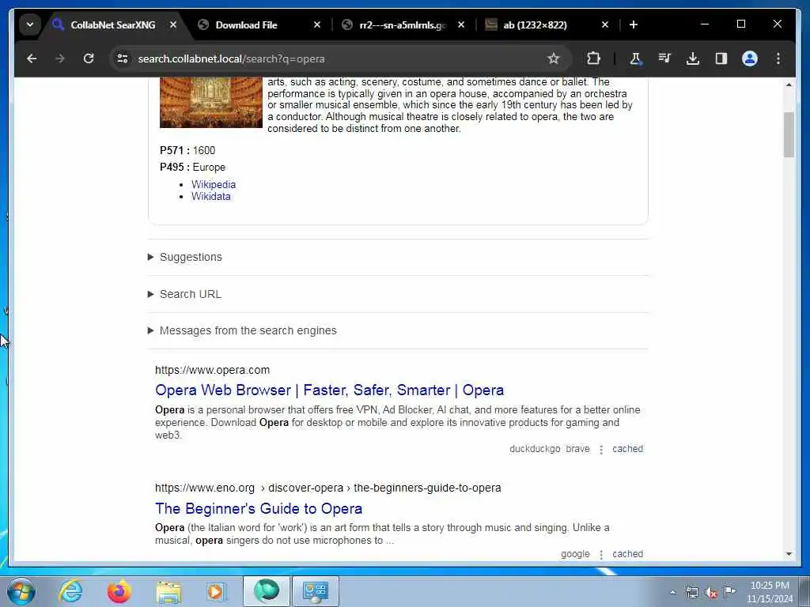Open the Wikidata link in infobox
This screenshot has width=810, height=607.
coord(210,196)
